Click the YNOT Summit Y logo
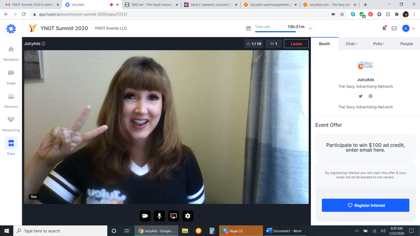The image size is (420, 236). (x=33, y=28)
